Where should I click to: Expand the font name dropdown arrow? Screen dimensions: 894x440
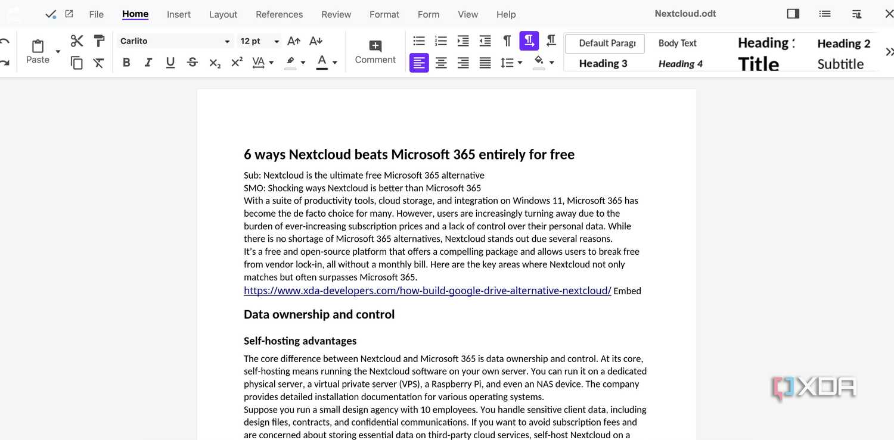click(227, 41)
